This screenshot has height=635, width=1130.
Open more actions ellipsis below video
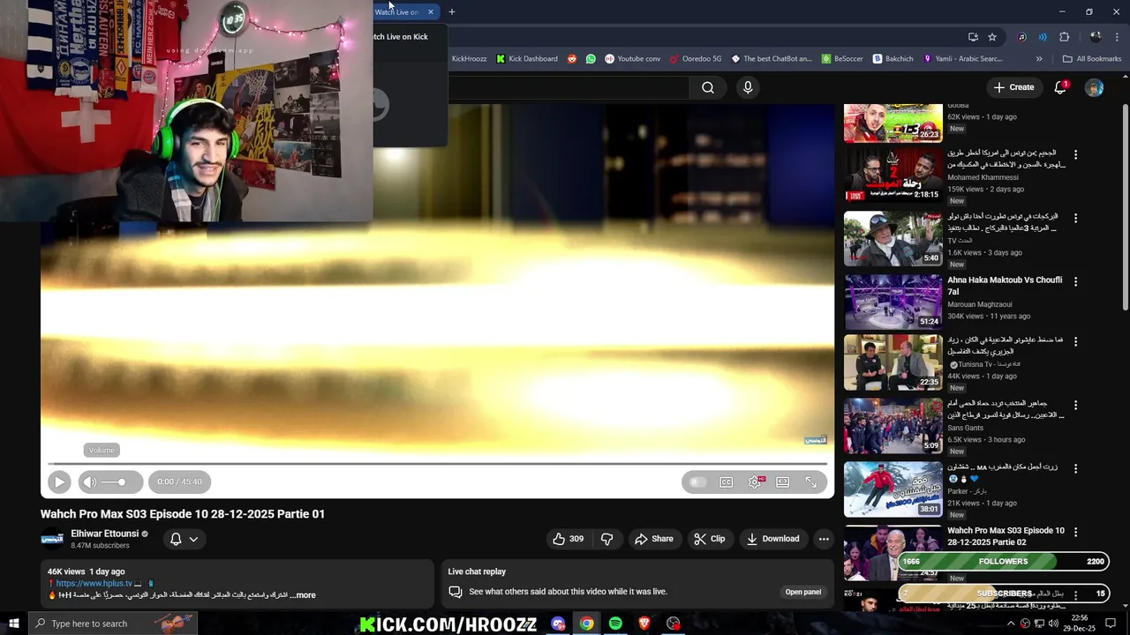click(824, 539)
